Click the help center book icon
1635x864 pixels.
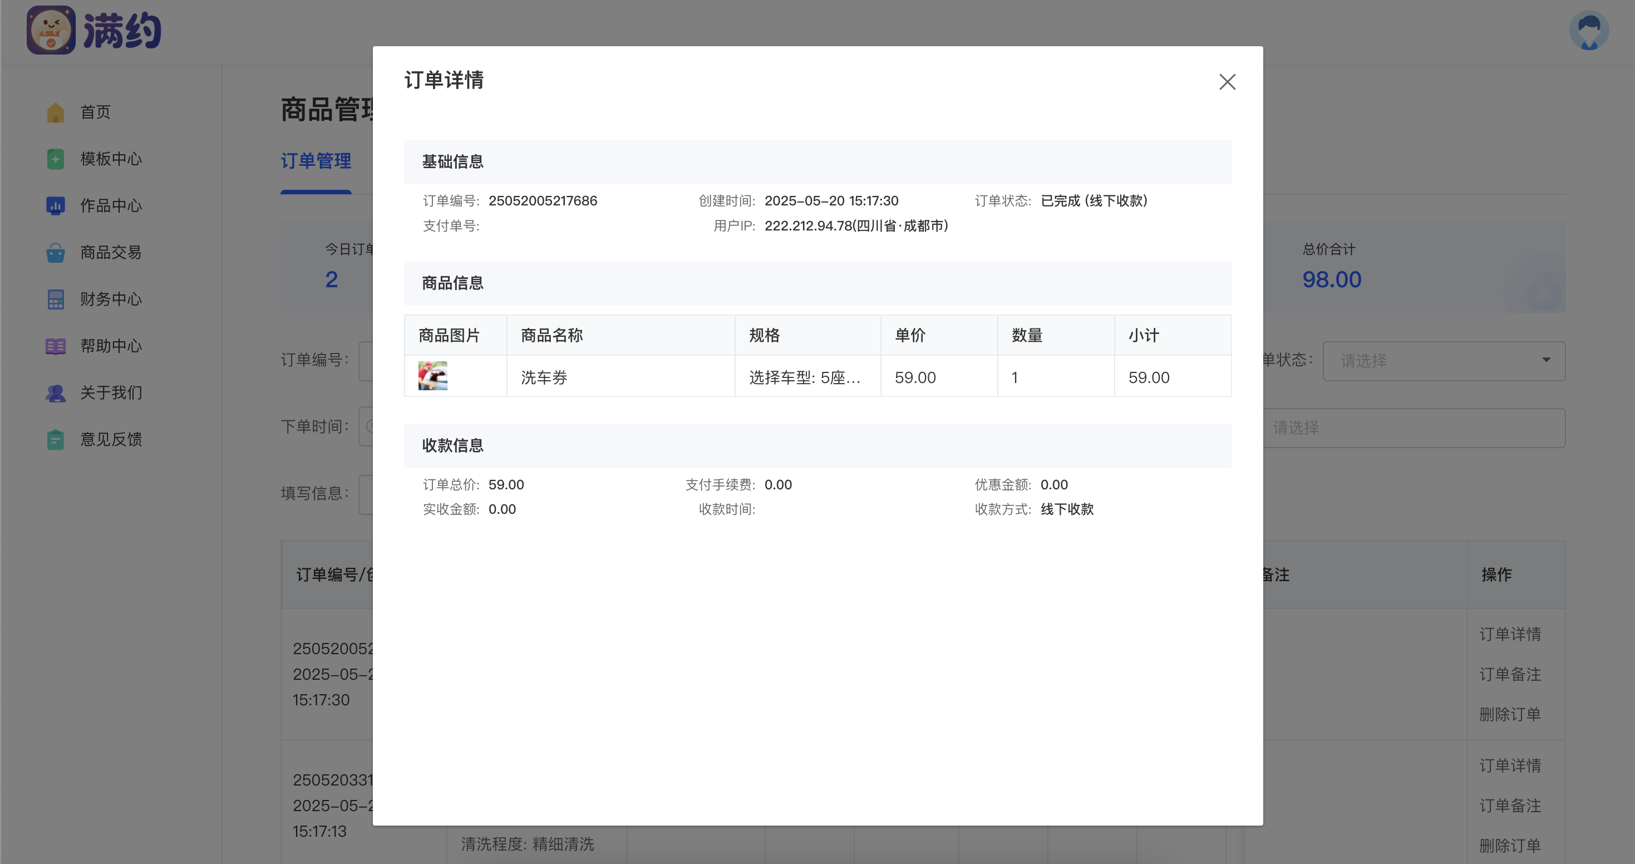(x=55, y=346)
